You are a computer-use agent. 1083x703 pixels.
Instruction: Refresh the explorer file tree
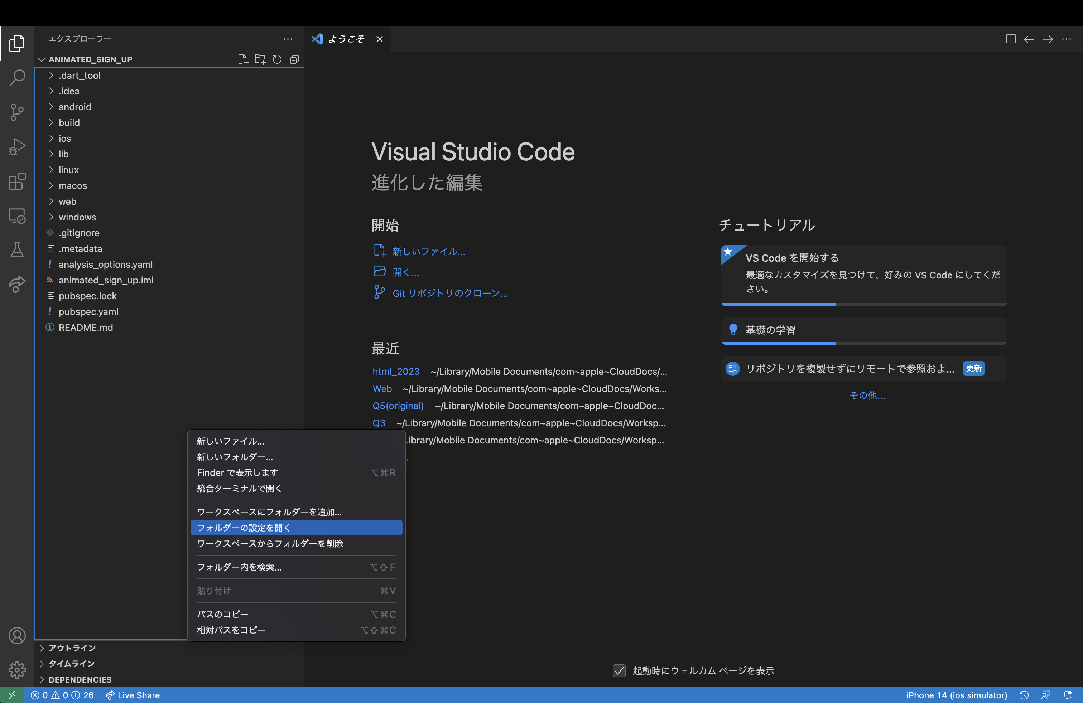(x=277, y=59)
